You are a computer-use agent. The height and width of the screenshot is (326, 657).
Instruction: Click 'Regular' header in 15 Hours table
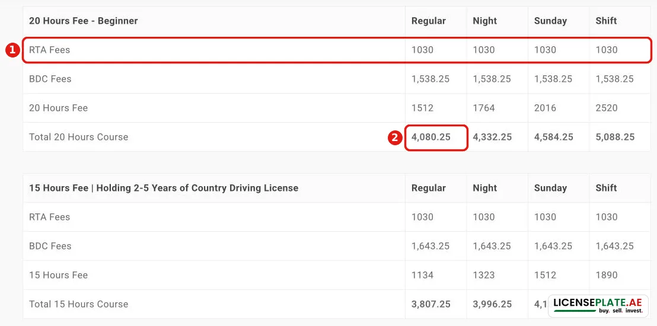[429, 188]
